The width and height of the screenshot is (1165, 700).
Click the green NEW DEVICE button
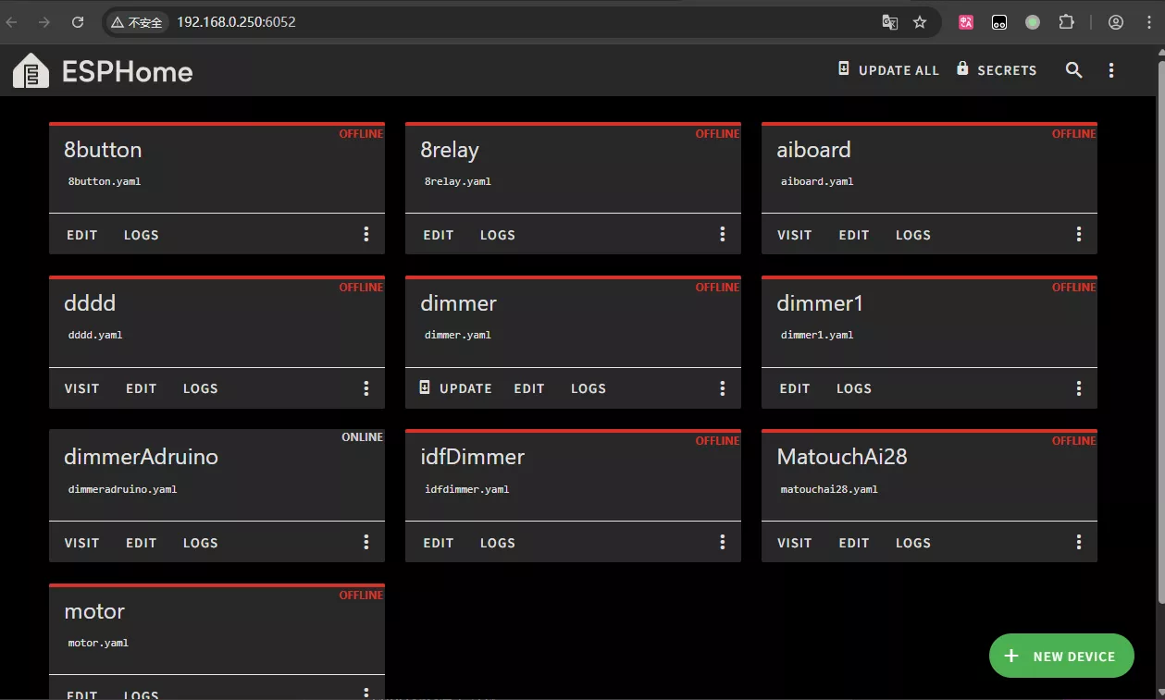click(x=1061, y=656)
